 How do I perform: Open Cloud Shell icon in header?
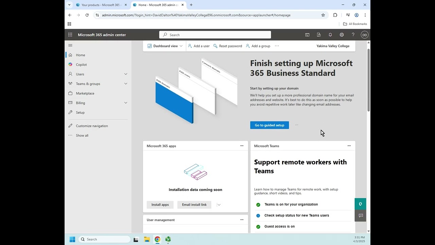(307, 35)
